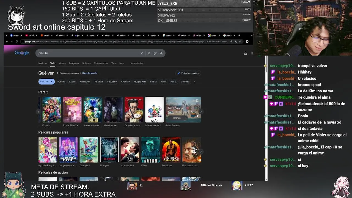The height and width of the screenshot is (198, 352).
Task: Switch to Modo IA tab
Action: click(x=42, y=63)
